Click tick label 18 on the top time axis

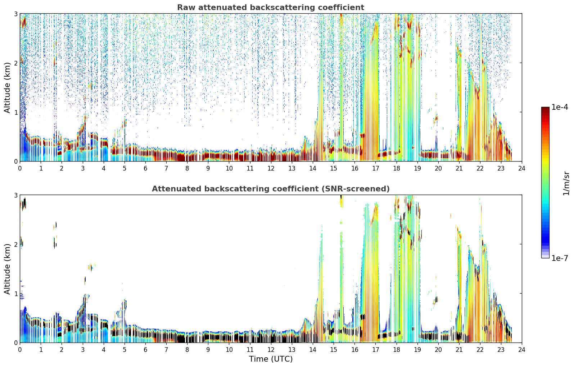click(x=396, y=168)
